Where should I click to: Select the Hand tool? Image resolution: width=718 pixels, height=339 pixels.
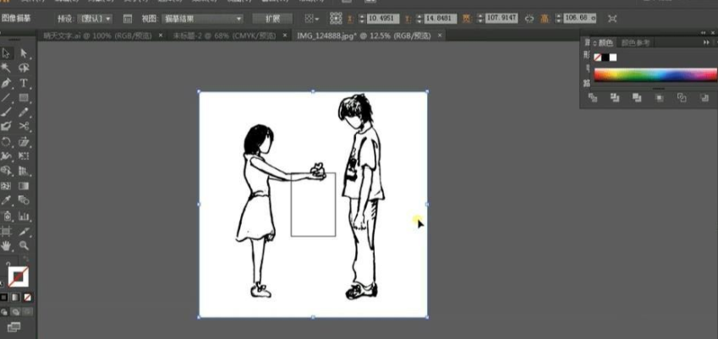click(6, 246)
